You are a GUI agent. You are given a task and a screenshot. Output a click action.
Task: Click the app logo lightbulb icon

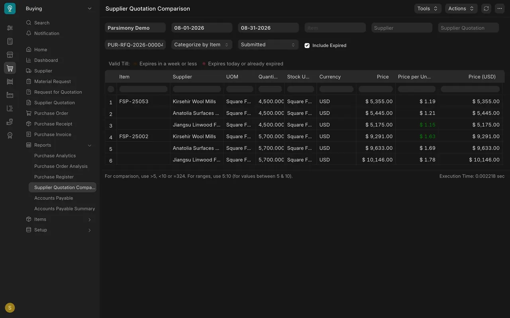pyautogui.click(x=10, y=8)
